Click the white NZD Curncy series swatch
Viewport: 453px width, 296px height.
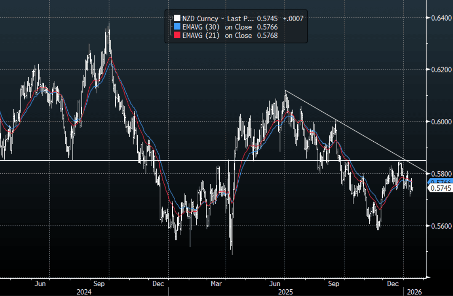click(x=177, y=18)
